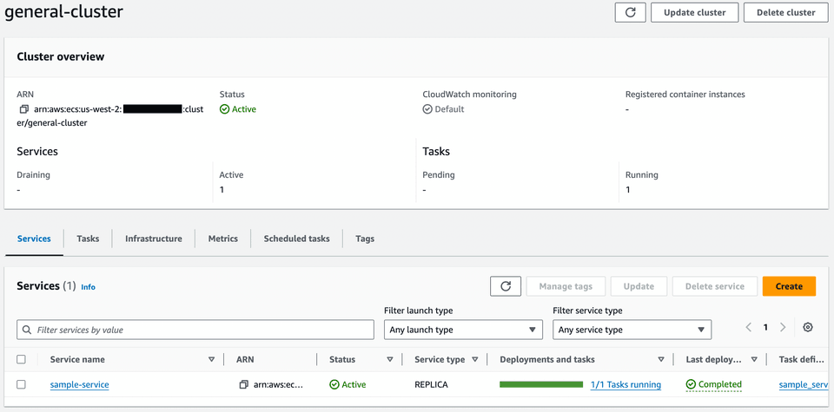Go to the previous services page
The height and width of the screenshot is (412, 834).
click(x=748, y=327)
